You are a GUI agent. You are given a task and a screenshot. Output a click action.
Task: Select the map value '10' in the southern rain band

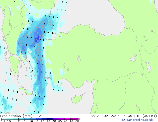[40, 88]
